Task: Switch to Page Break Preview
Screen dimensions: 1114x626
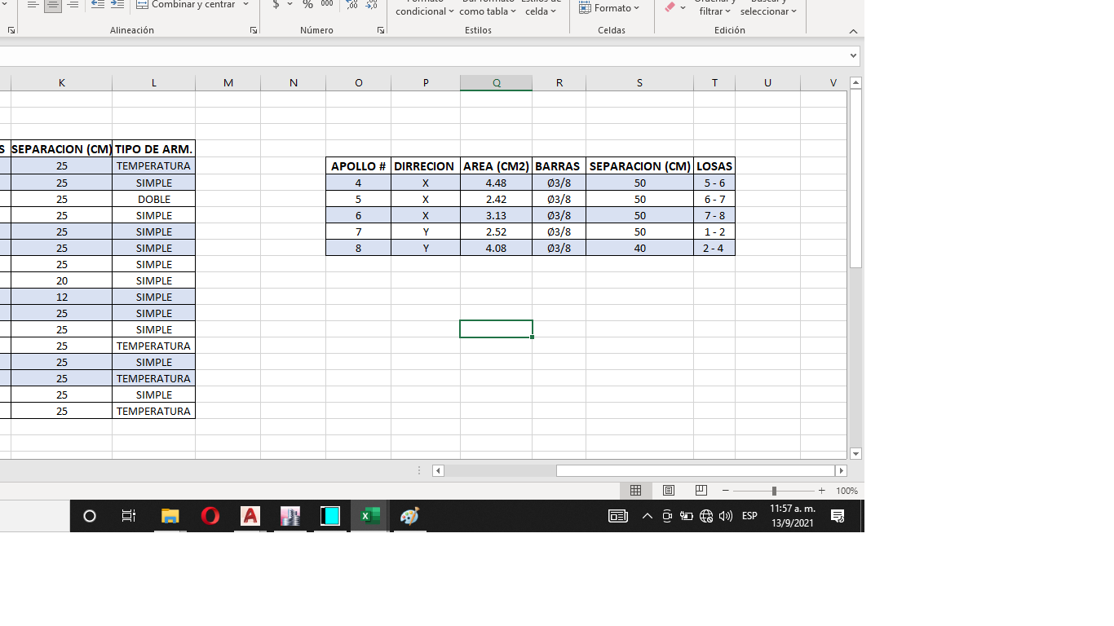Action: [701, 491]
